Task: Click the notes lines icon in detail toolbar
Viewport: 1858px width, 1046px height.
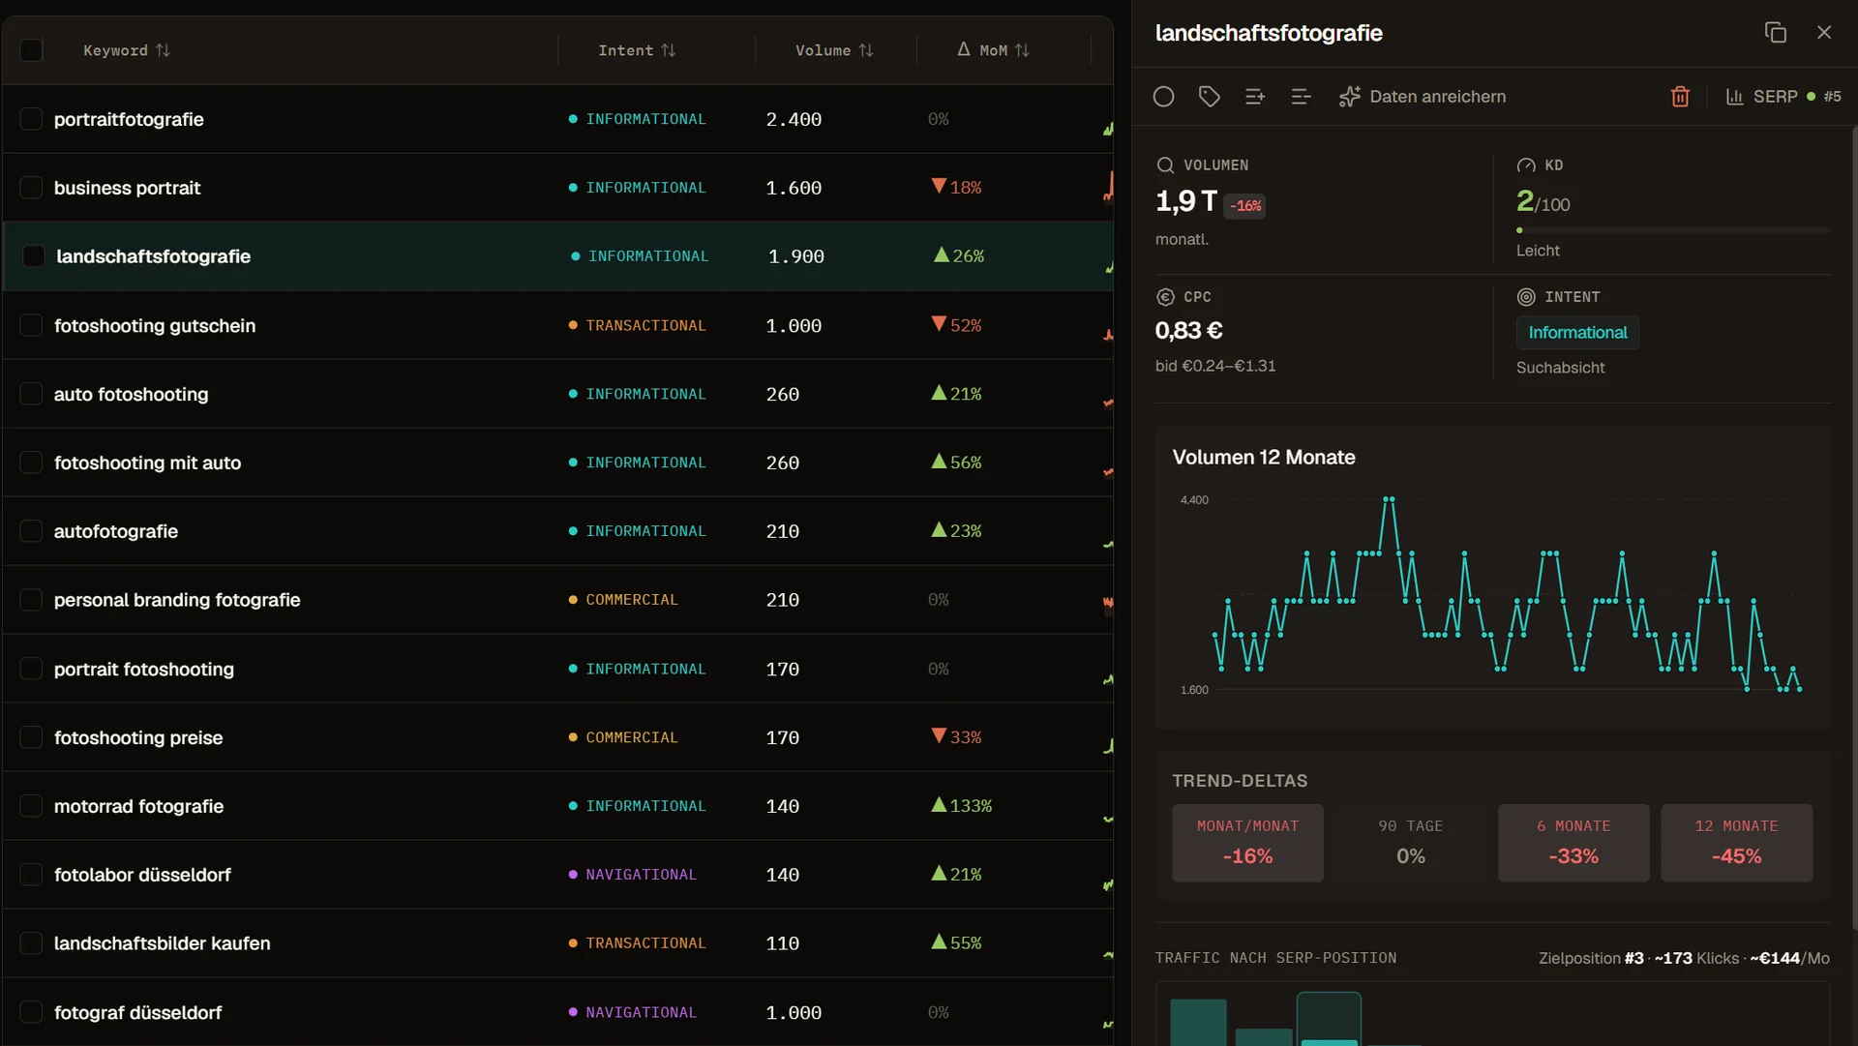Action: pyautogui.click(x=1301, y=97)
